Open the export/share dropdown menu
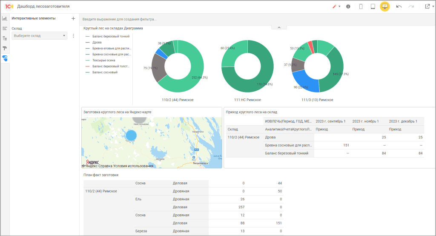This screenshot has height=236, width=436. click(427, 6)
